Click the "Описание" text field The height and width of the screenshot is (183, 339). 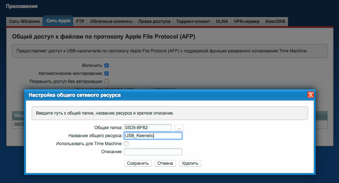tap(153, 152)
